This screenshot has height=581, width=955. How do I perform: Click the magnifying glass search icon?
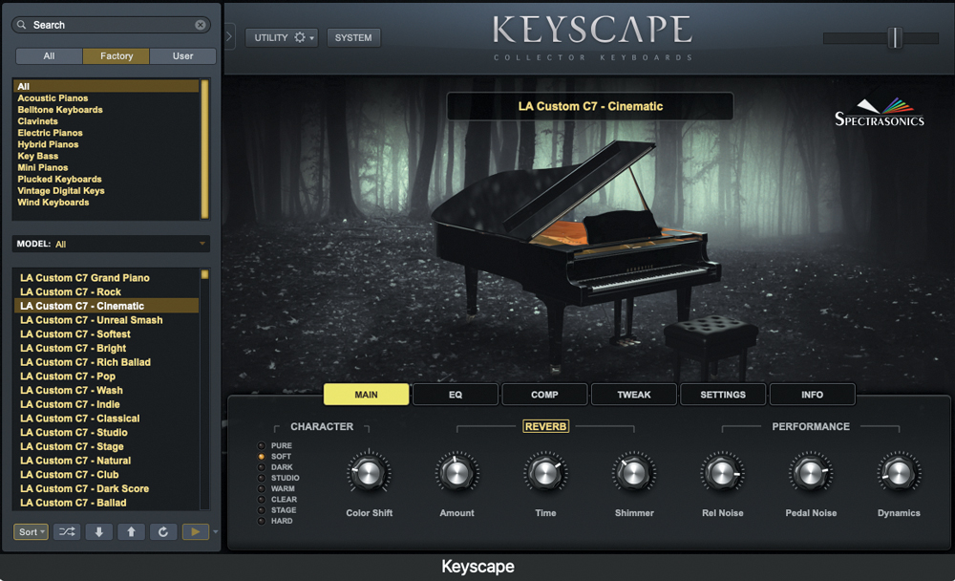click(x=22, y=25)
